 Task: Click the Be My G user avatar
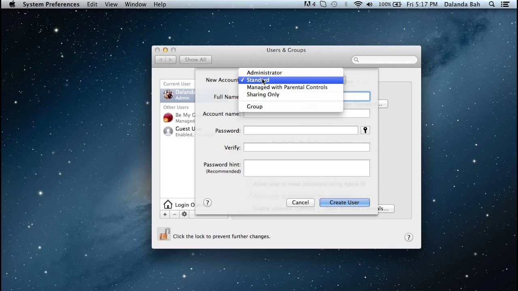point(168,118)
